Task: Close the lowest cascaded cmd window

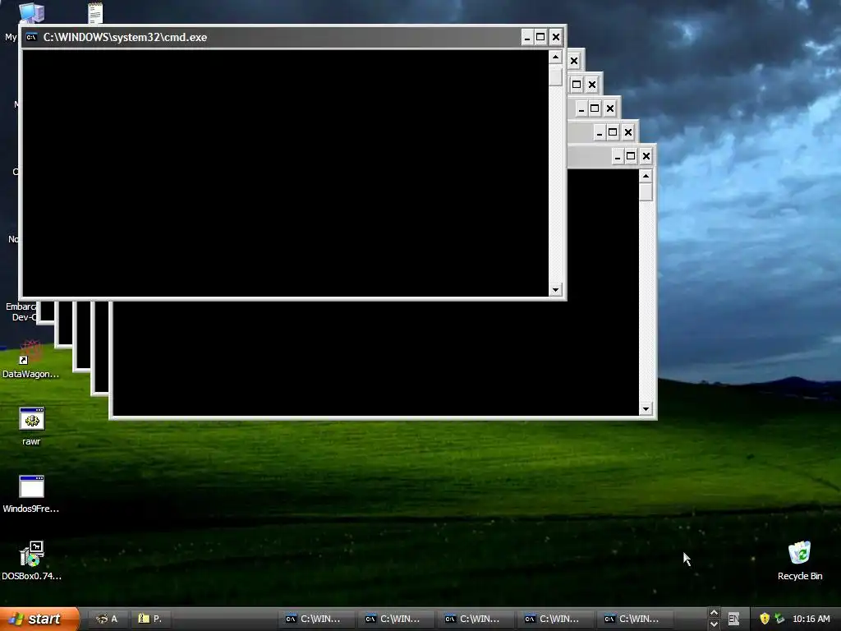Action: pos(646,156)
